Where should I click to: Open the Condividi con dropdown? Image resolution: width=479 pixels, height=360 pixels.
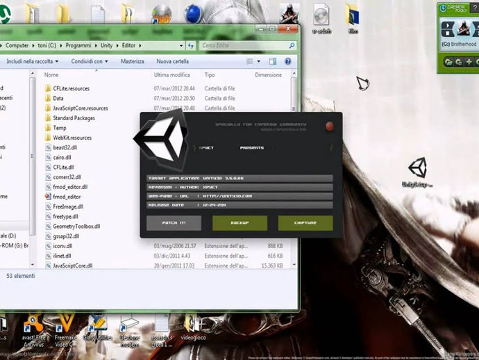[90, 61]
